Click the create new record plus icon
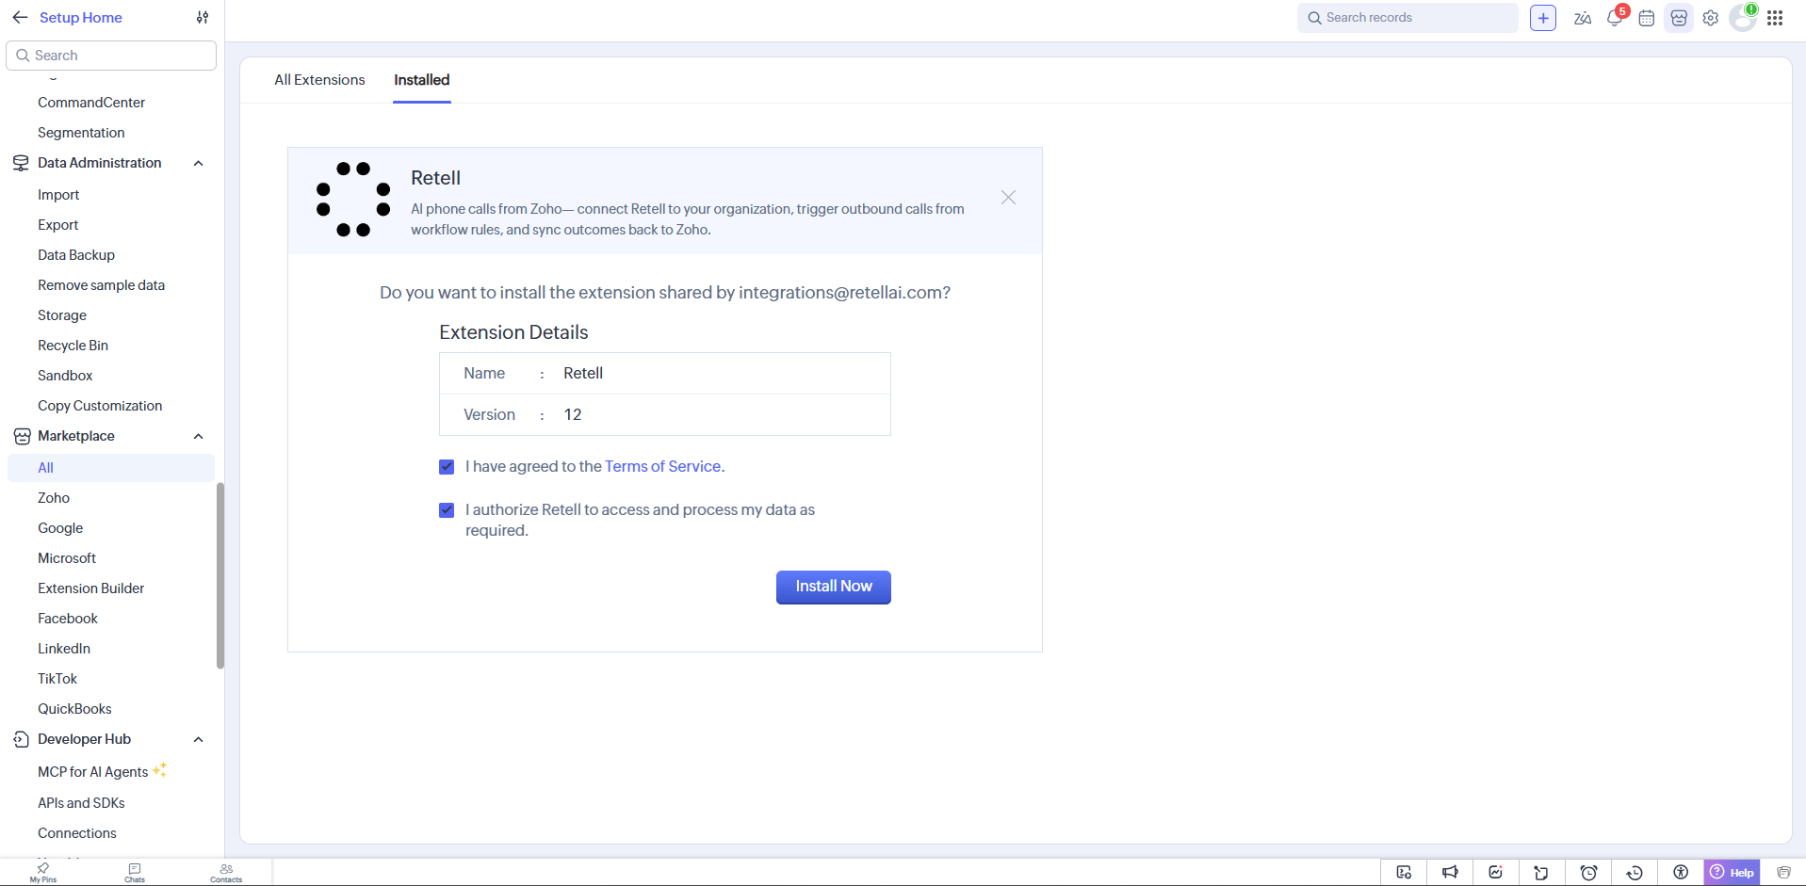Image resolution: width=1806 pixels, height=886 pixels. tap(1543, 18)
